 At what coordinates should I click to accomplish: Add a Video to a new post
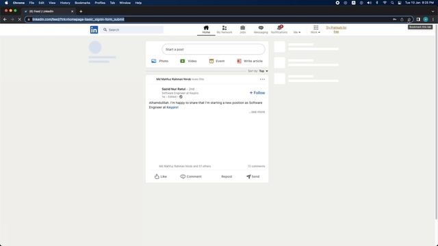(x=188, y=61)
